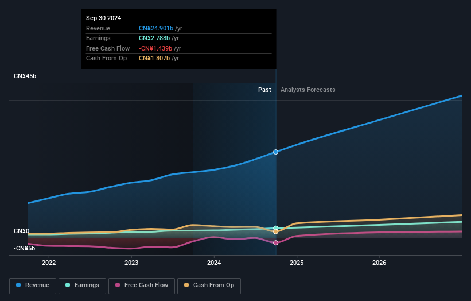Toggle the Revenue legend button

(33, 285)
